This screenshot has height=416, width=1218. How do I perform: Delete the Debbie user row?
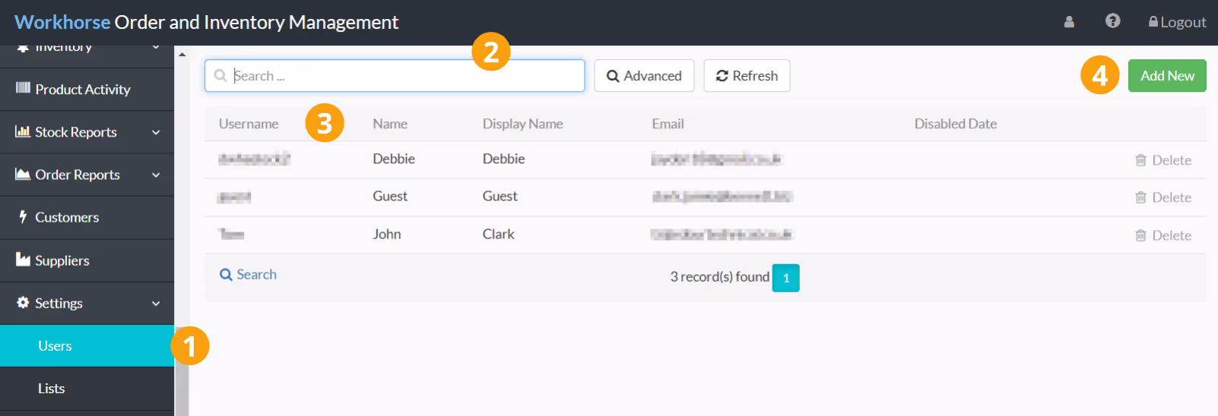(x=1163, y=160)
